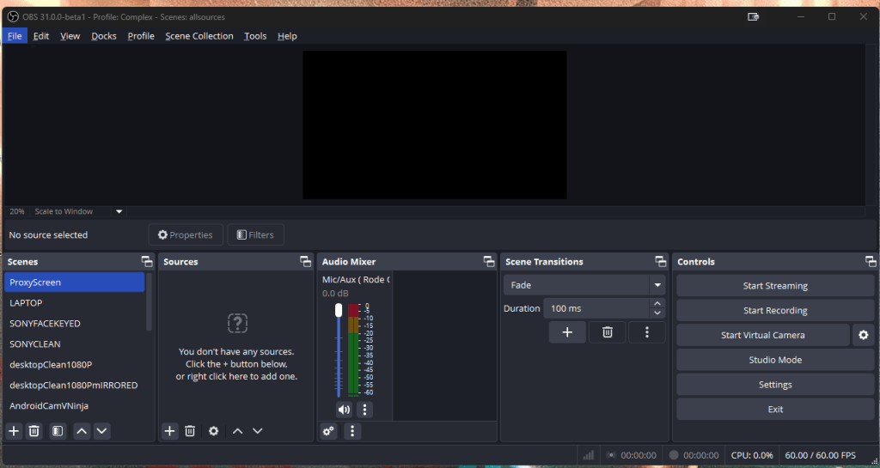Viewport: 880px width, 468px height.
Task: Open the Profile menu
Action: pos(141,36)
